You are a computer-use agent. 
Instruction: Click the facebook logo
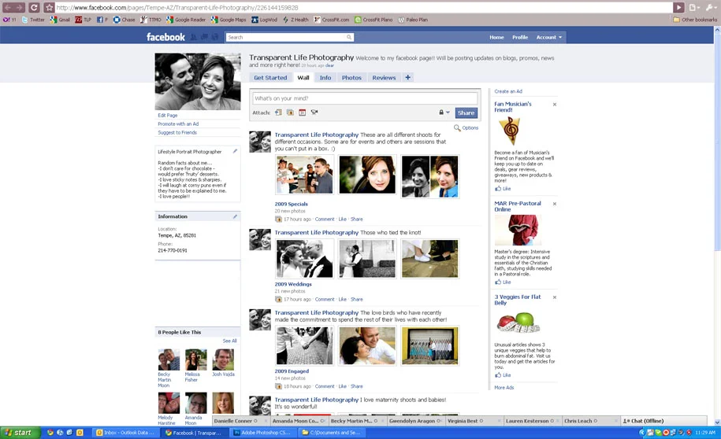(165, 37)
